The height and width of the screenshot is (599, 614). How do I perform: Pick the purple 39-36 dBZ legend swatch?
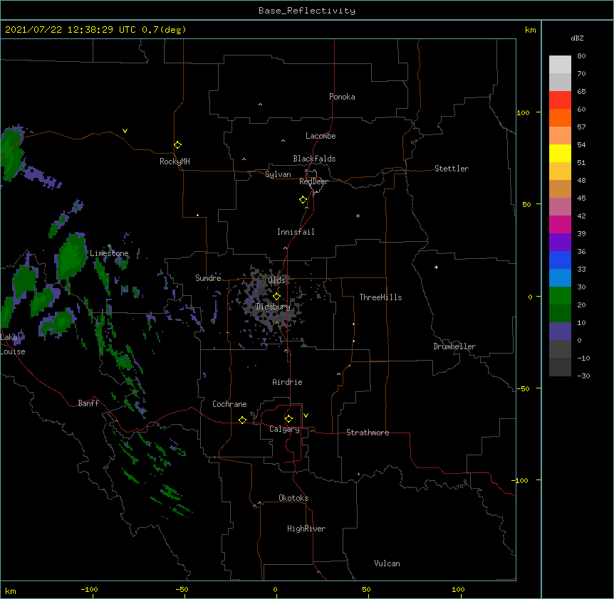(560, 243)
